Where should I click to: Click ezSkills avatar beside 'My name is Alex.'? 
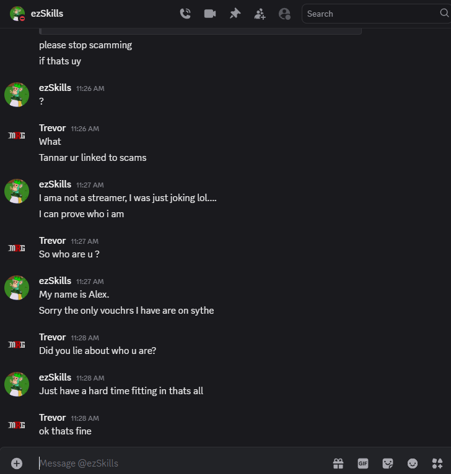point(17,288)
